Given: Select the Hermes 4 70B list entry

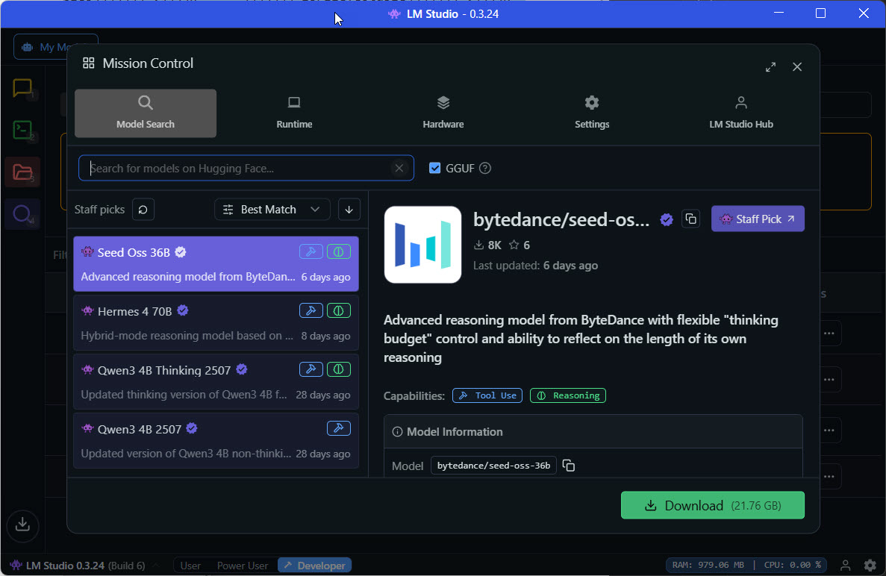Looking at the screenshot, I should [216, 322].
